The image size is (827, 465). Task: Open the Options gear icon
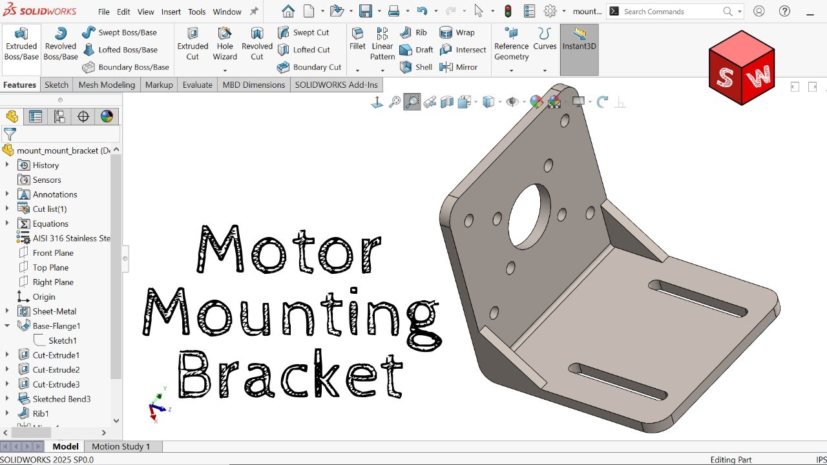click(550, 12)
